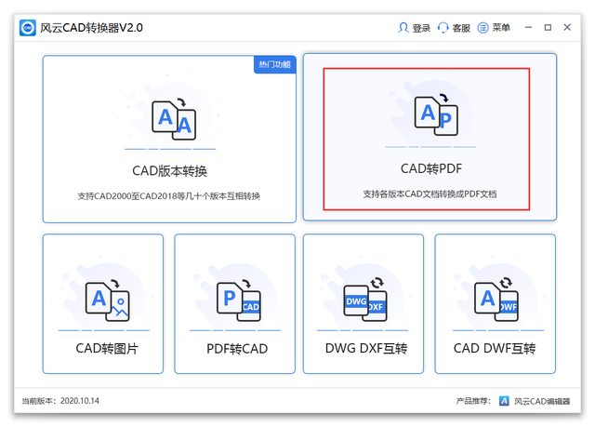Minimize the converter window
This screenshot has width=595, height=427.
528,27
